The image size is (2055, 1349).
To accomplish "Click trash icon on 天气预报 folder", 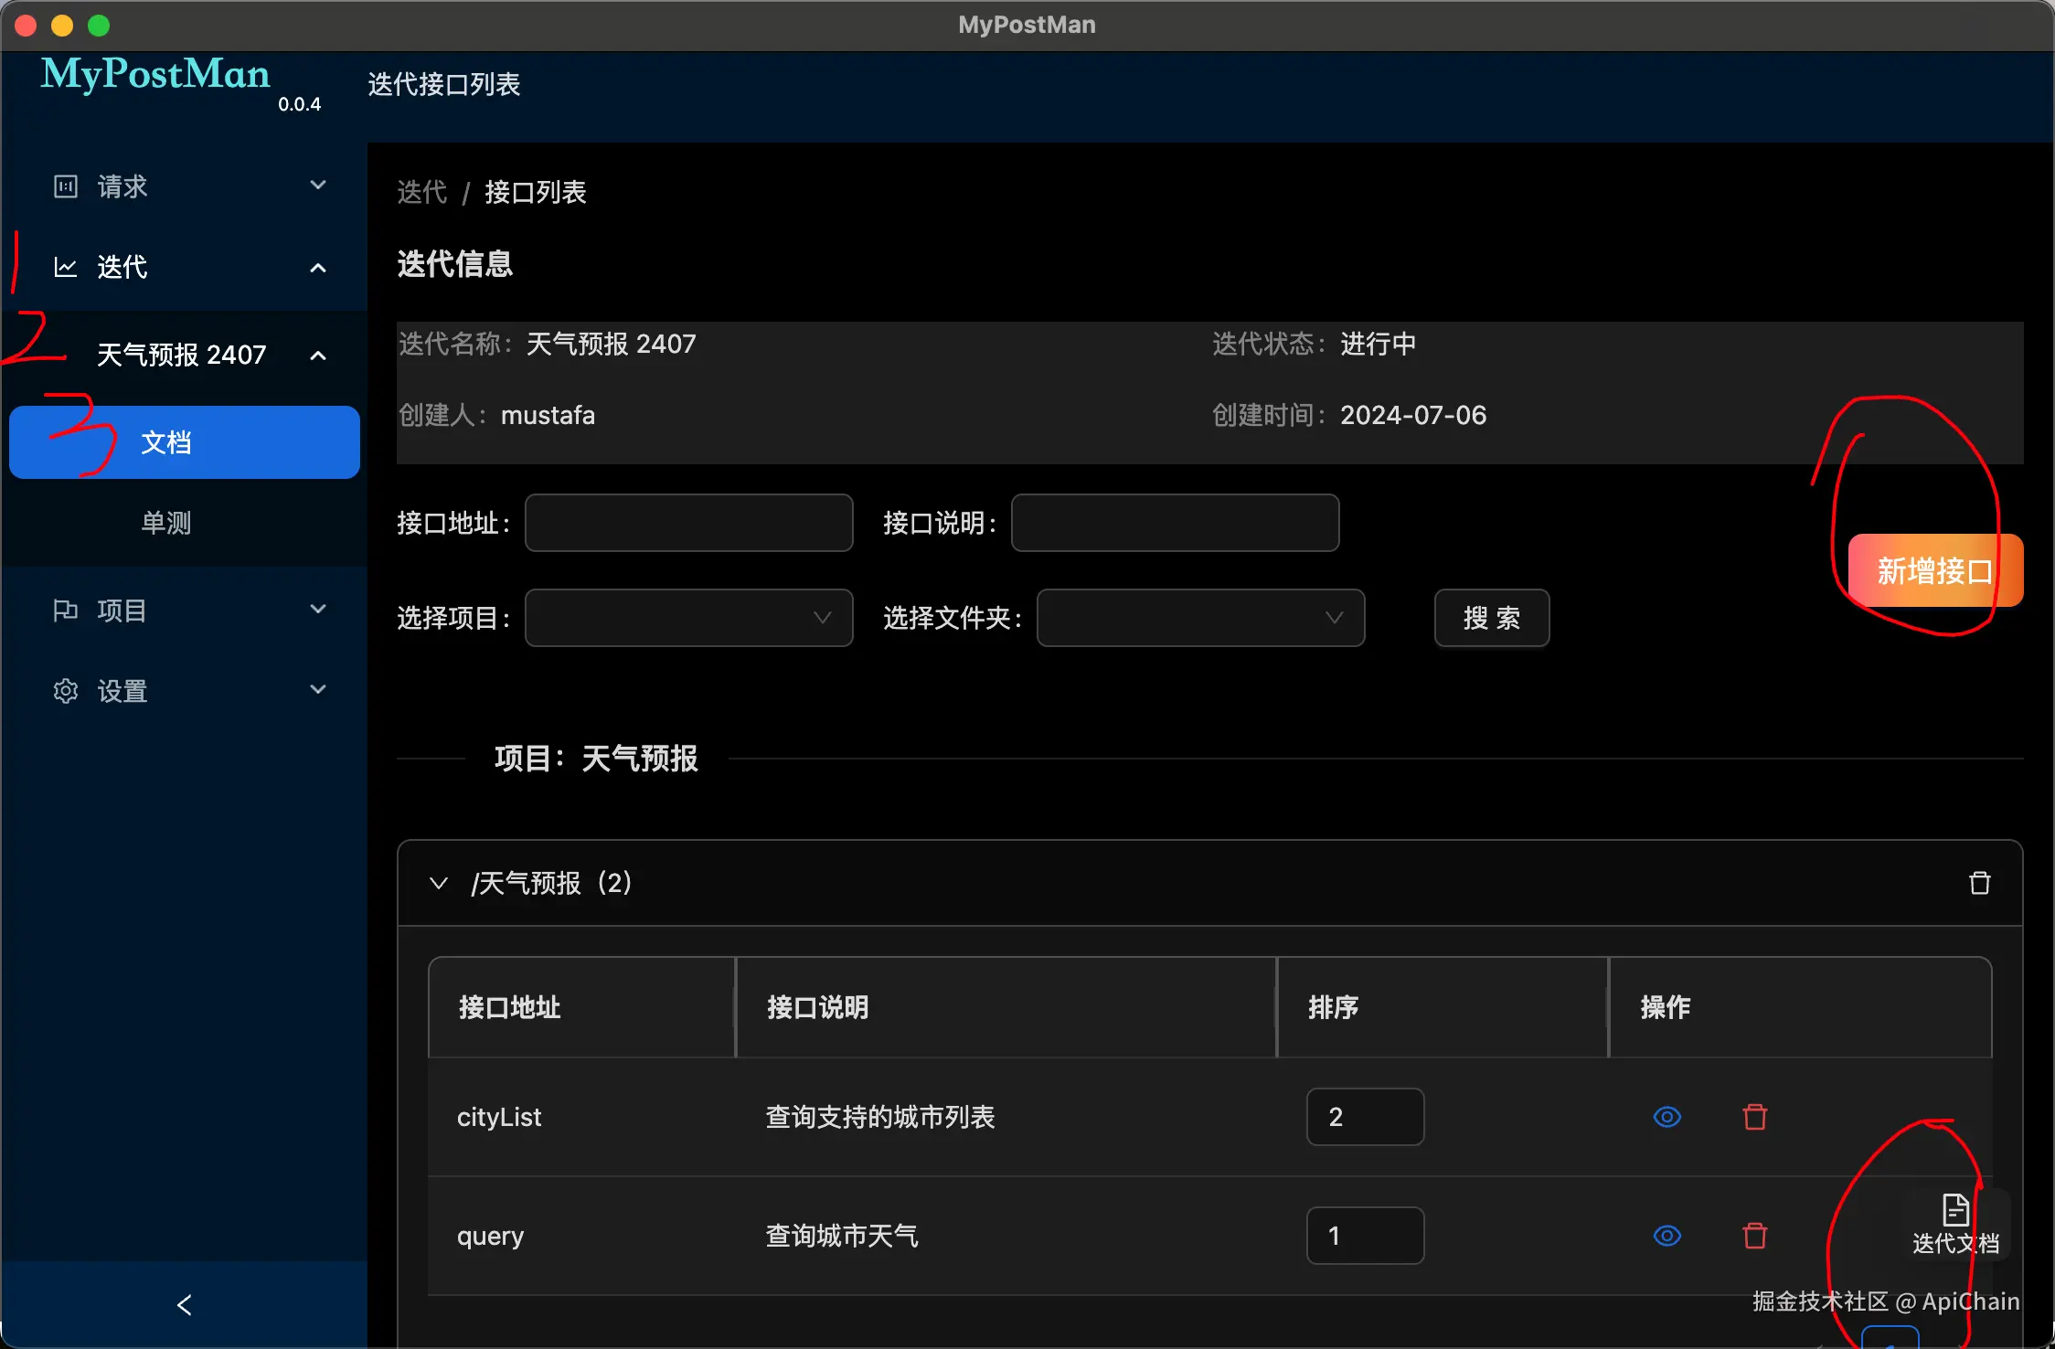I will pos(1979,883).
